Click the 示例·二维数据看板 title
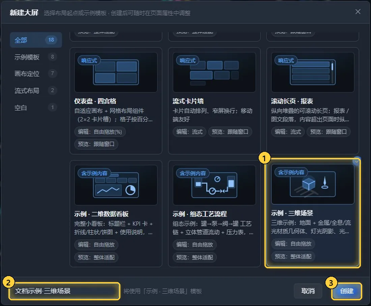 (101, 214)
